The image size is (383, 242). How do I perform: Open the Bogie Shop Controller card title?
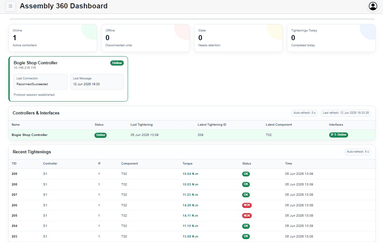(x=36, y=63)
